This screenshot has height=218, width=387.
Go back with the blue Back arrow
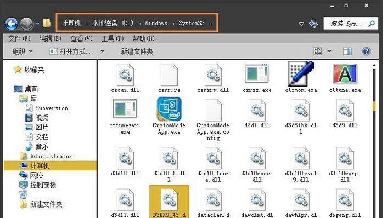pyautogui.click(x=12, y=24)
